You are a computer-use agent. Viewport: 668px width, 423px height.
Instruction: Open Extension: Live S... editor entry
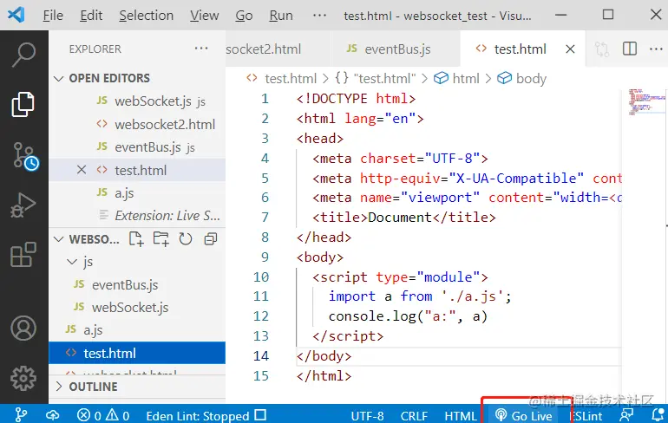[137, 216]
